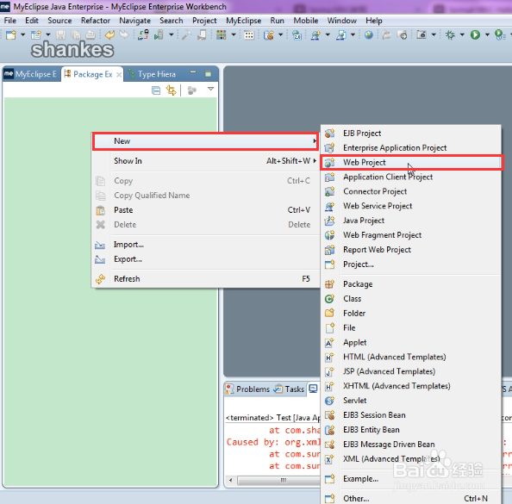Choose JSP (Advanced Templates) entry
Image resolution: width=512 pixels, height=504 pixels.
point(411,371)
